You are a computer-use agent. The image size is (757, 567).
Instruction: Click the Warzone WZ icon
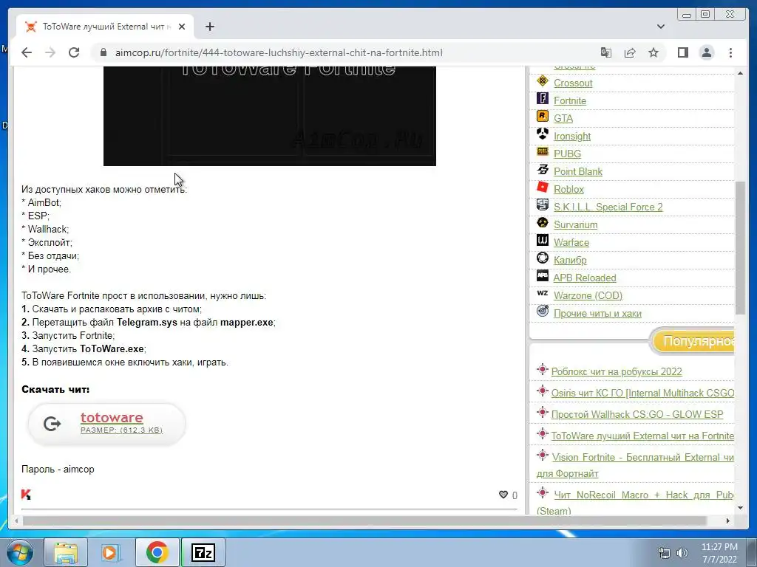[x=543, y=293]
